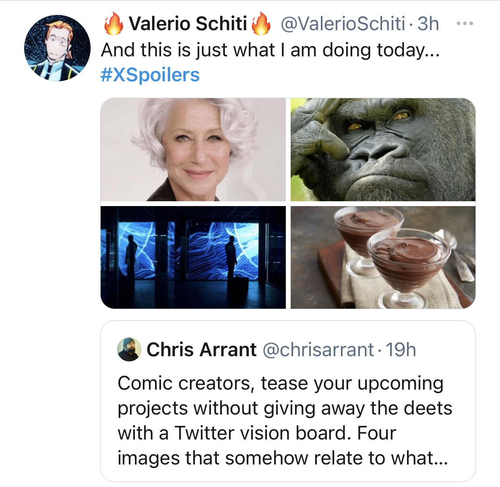Click Chris Arrant's small profile avatar
This screenshot has width=500, height=487.
[x=129, y=349]
